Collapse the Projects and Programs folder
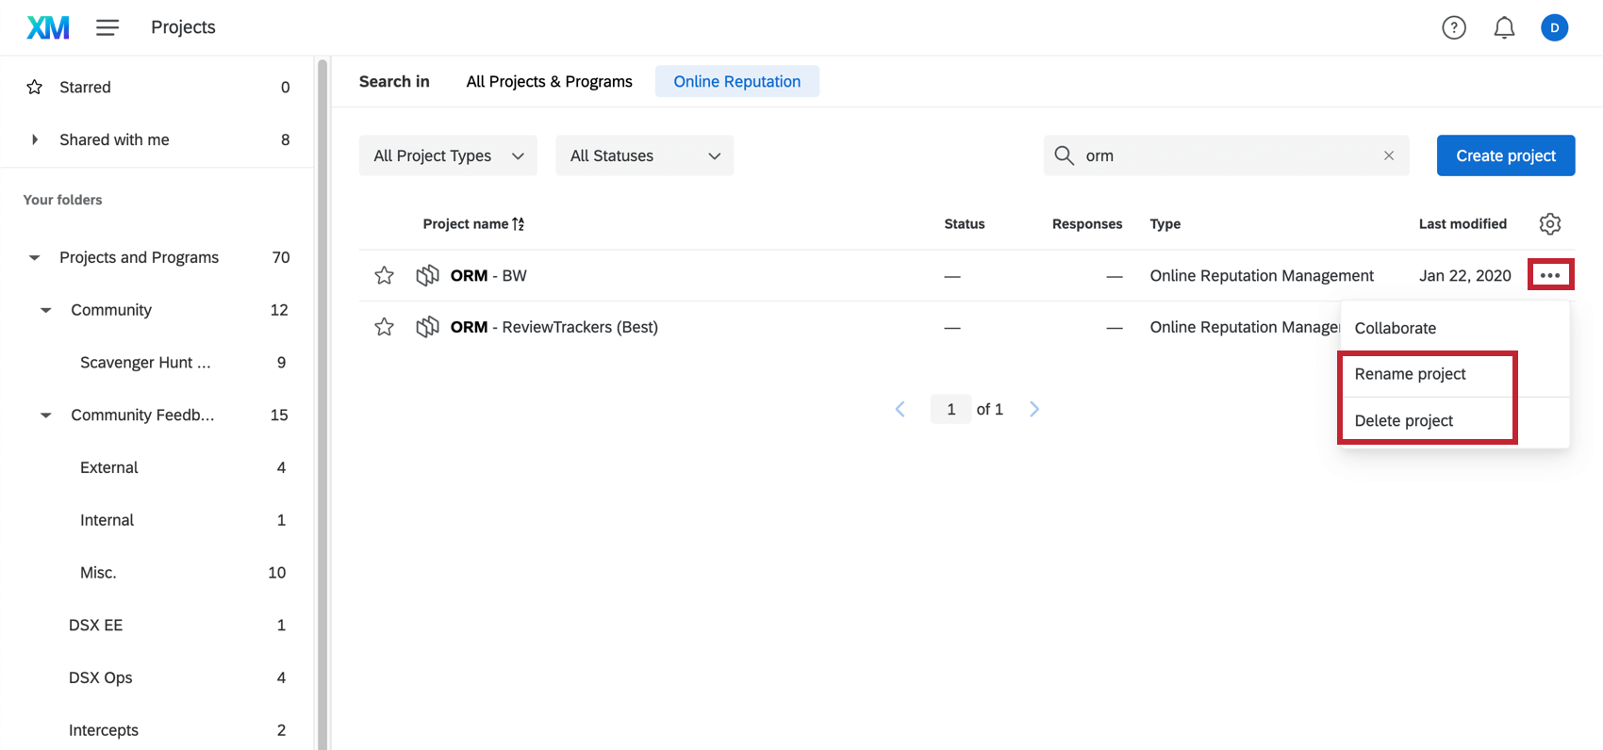Screen dimensions: 1603x750 [35, 257]
